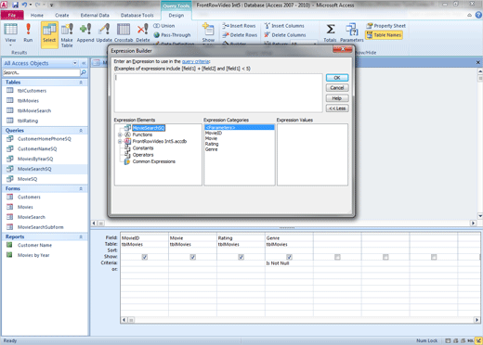
Task: Collapse the Forms group in navigation pane
Action: [x=81, y=188]
